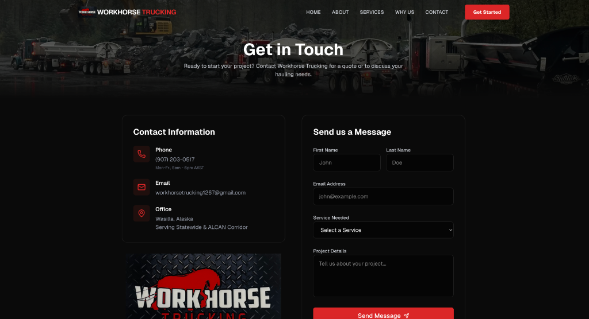Click the Contact Information heading
This screenshot has height=319, width=589.
tap(174, 132)
